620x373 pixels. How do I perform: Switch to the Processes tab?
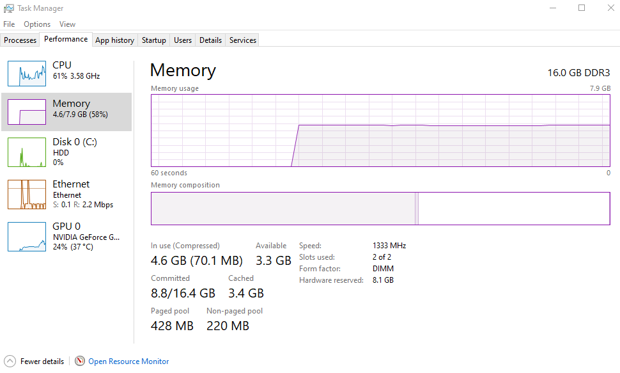(x=20, y=40)
